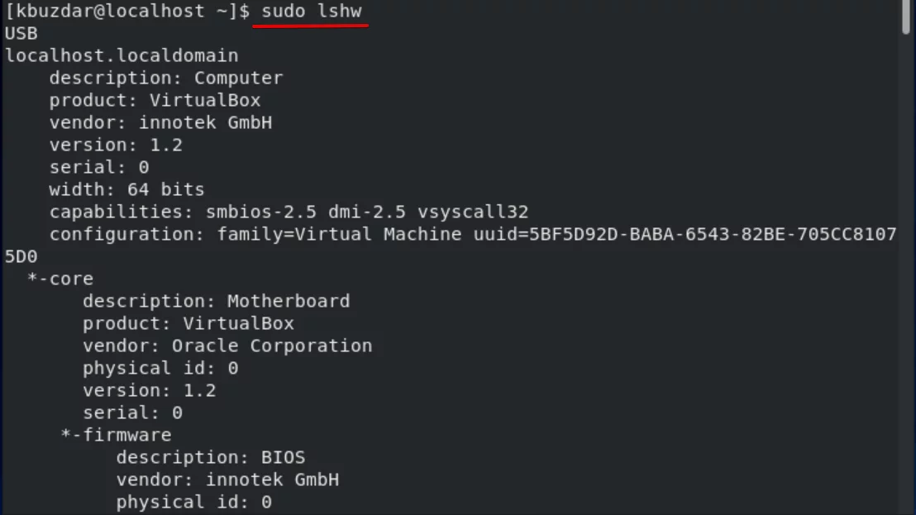Click the 'sudo lshw' command text
The width and height of the screenshot is (916, 515).
pyautogui.click(x=312, y=11)
